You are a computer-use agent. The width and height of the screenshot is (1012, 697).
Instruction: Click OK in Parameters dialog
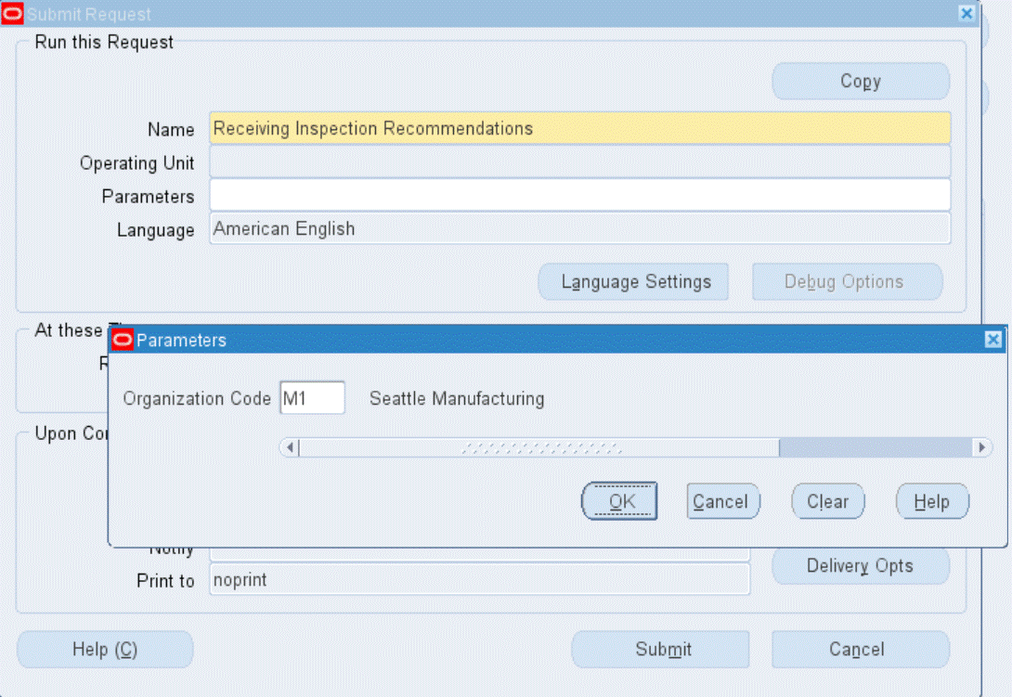(x=619, y=501)
